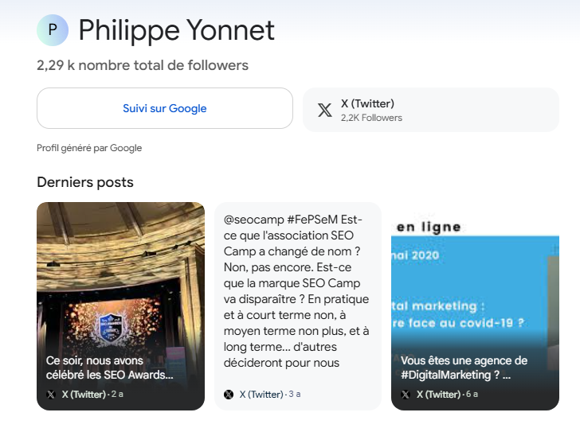
Task: Click the "Profil généré par Google" note
Action: [x=89, y=148]
